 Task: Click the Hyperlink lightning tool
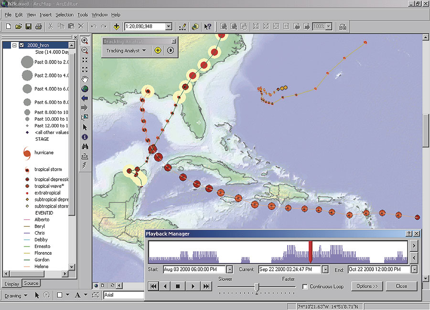pos(85,165)
